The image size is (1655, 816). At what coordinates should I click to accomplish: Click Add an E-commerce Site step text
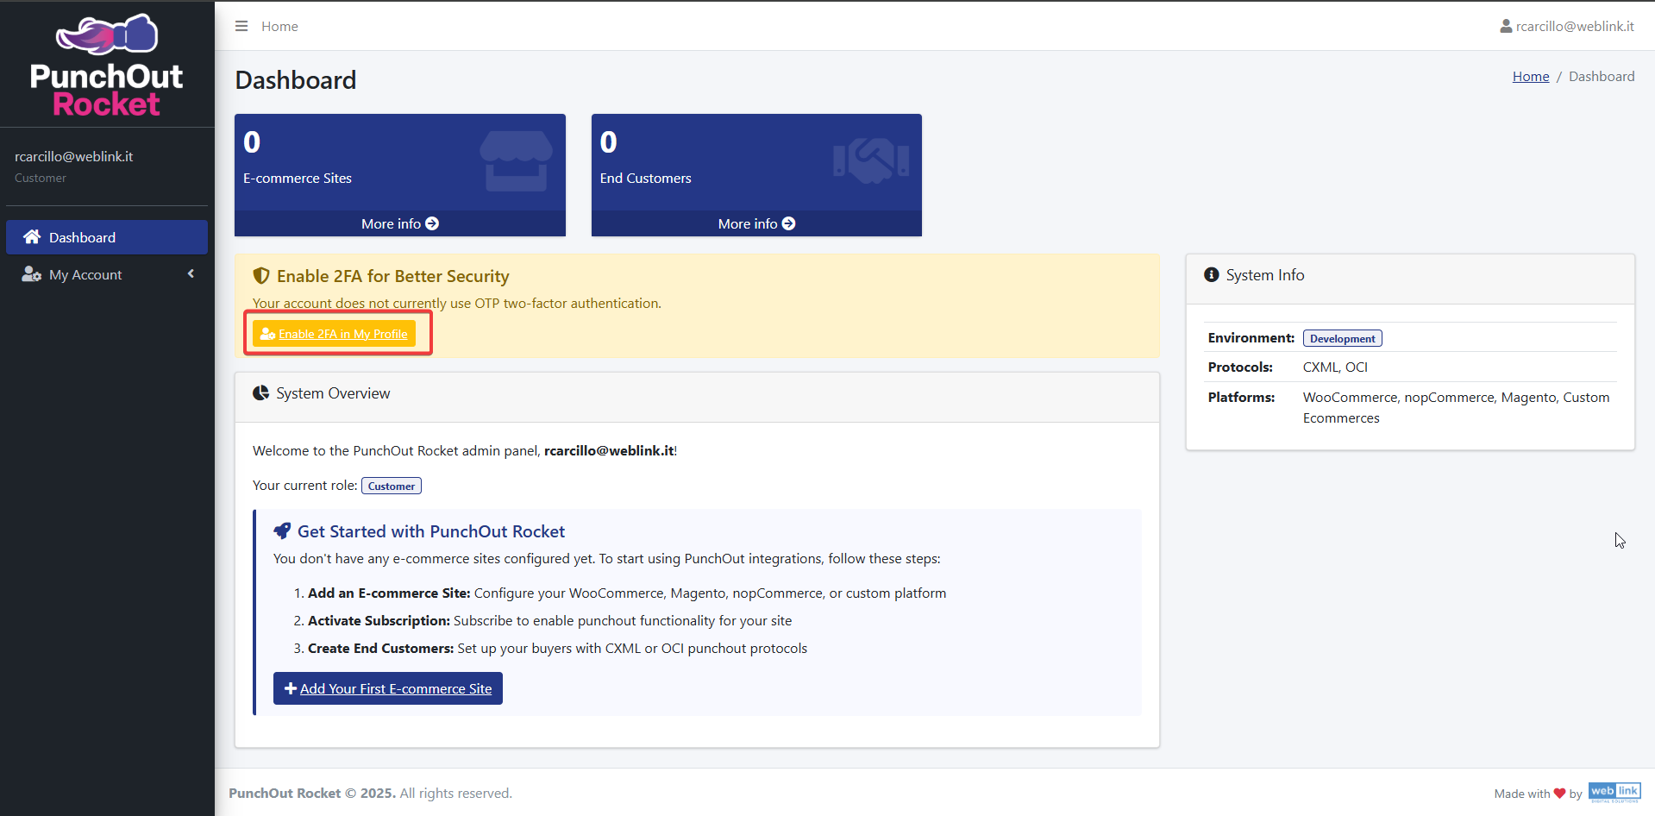pyautogui.click(x=627, y=593)
